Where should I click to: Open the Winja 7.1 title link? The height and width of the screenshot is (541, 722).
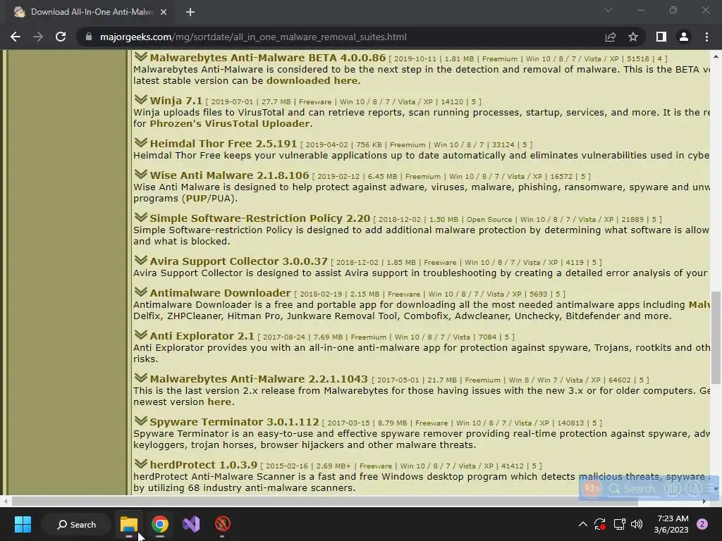pyautogui.click(x=176, y=101)
